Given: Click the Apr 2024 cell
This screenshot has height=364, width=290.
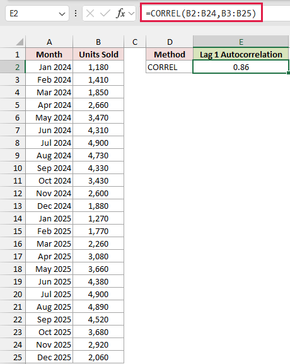Looking at the screenshot, I should 49,105.
